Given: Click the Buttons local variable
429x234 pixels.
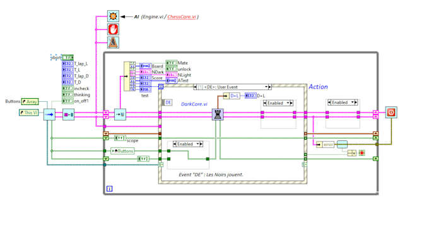Looking at the screenshot, I should point(122,151).
